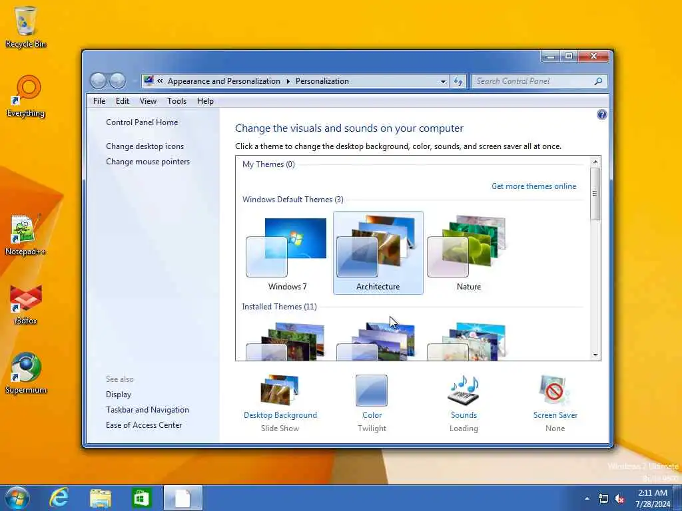Open the View menu
This screenshot has height=511, width=682.
click(x=148, y=101)
